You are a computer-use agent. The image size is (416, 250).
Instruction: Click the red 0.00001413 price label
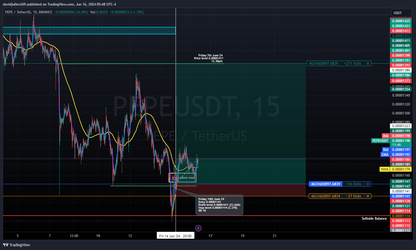(x=401, y=31)
